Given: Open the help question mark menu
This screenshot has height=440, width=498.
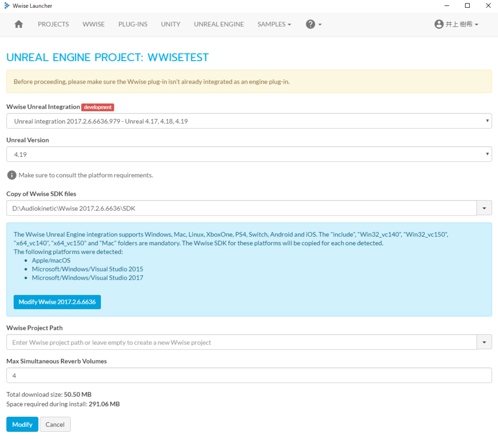Looking at the screenshot, I should pyautogui.click(x=314, y=24).
